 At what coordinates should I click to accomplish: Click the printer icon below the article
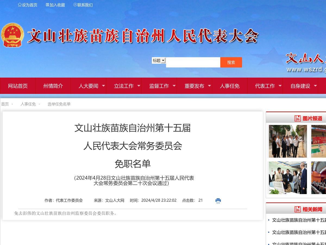coord(218,201)
